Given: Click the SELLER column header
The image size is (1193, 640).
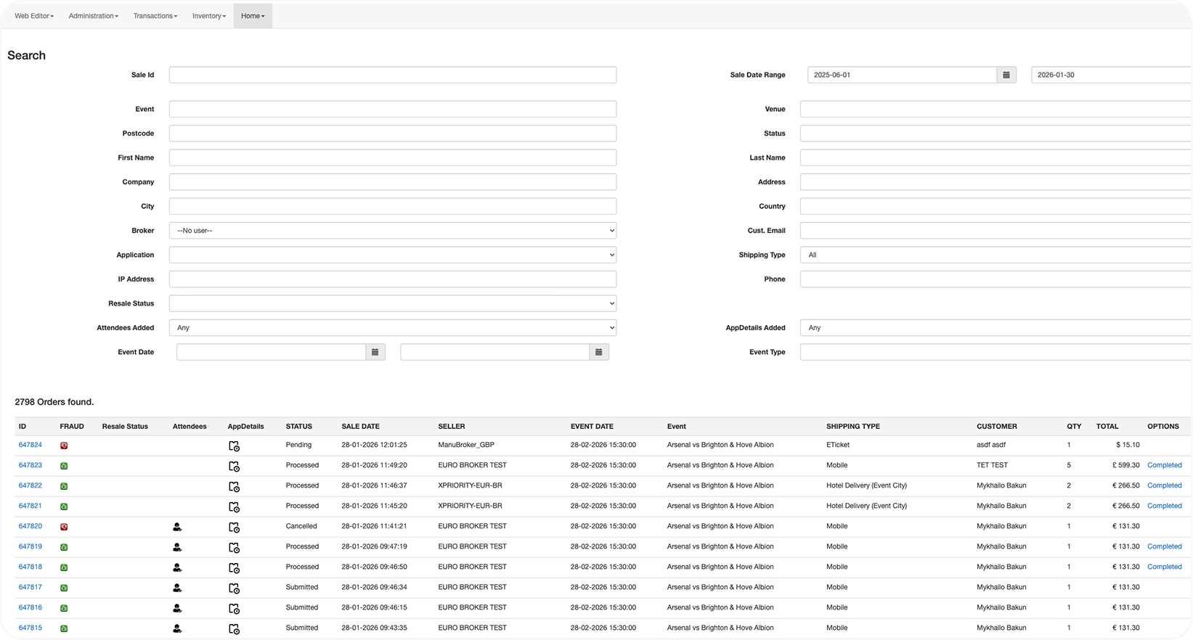Looking at the screenshot, I should (x=452, y=427).
